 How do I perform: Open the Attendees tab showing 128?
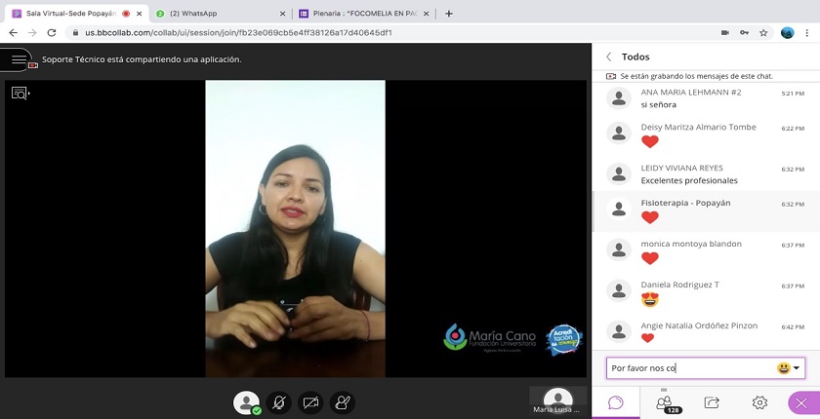click(x=665, y=402)
